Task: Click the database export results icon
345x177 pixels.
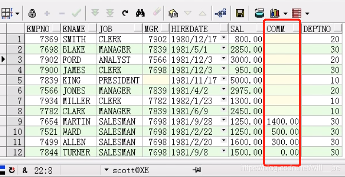Action: 259,13
